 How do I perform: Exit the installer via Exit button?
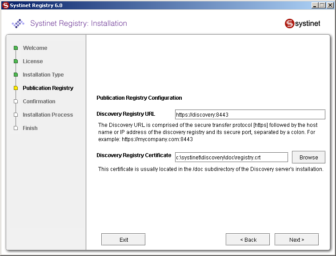(x=123, y=240)
